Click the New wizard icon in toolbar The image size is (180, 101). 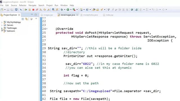pyautogui.click(x=2, y=10)
